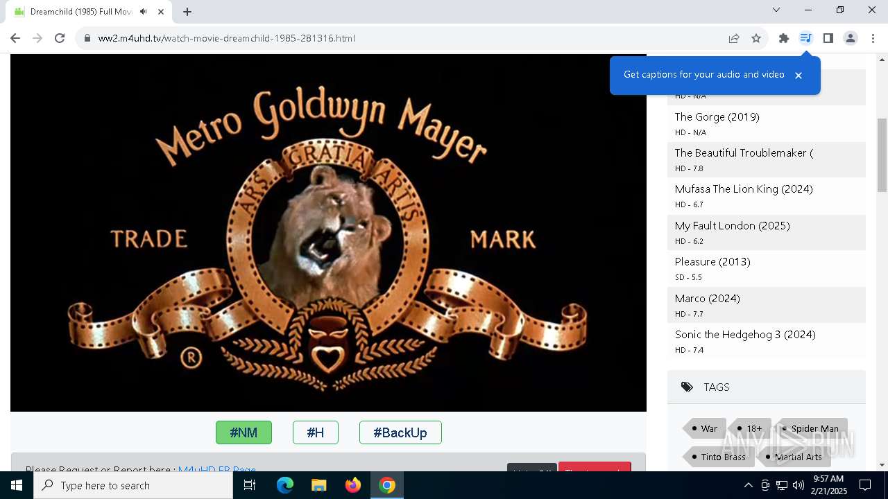Open Marco (2024) movie link
The height and width of the screenshot is (499, 888).
(x=708, y=298)
